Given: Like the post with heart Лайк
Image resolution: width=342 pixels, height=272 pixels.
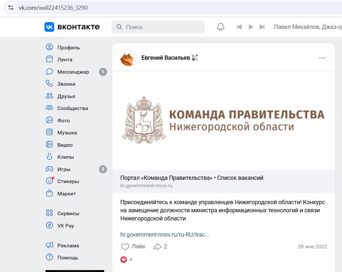Looking at the screenshot, I should [x=133, y=246].
